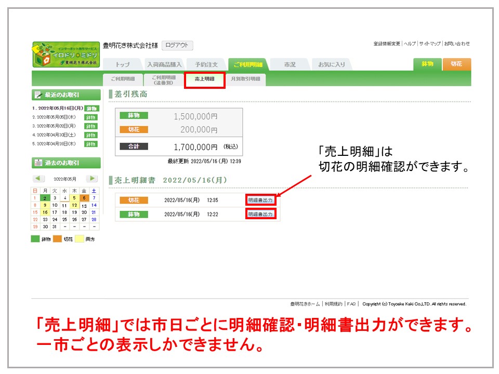Open the 売上明細 sub-tab

click(x=205, y=79)
